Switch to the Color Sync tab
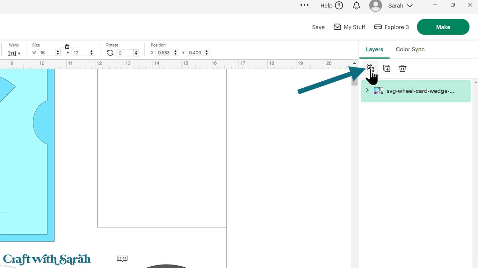Viewport: 478px width, 268px height. pos(410,49)
